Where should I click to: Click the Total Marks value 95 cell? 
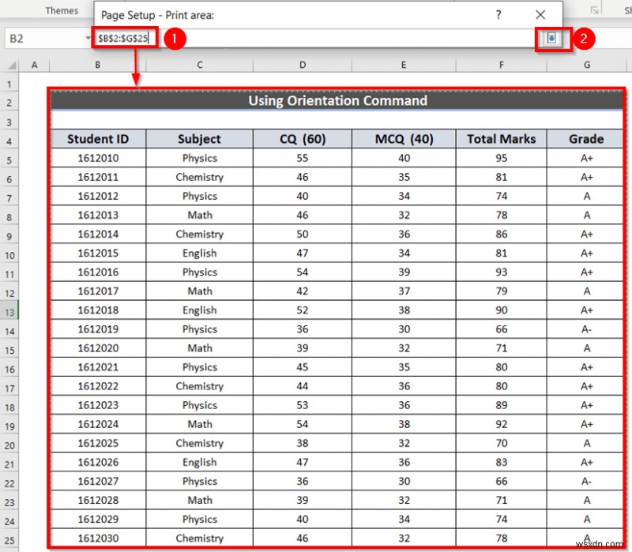pyautogui.click(x=501, y=158)
